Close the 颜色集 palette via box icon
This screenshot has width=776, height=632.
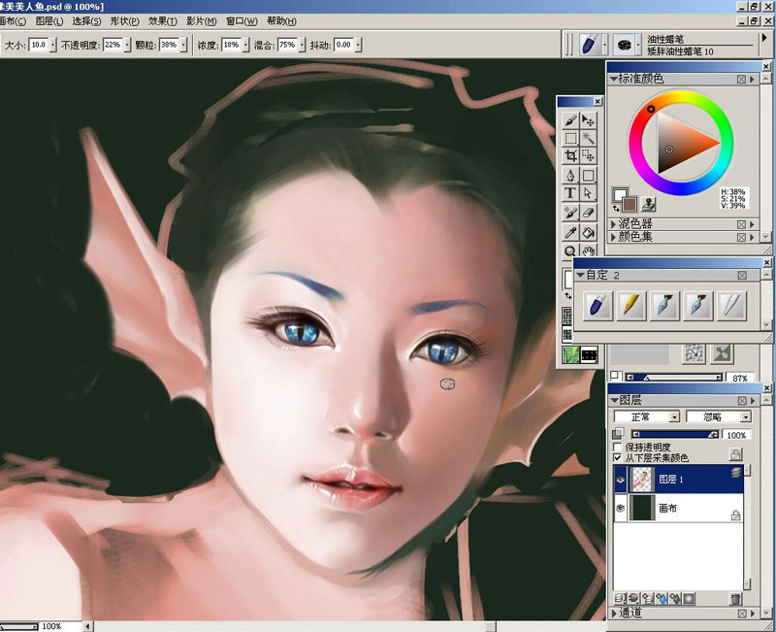(x=741, y=237)
